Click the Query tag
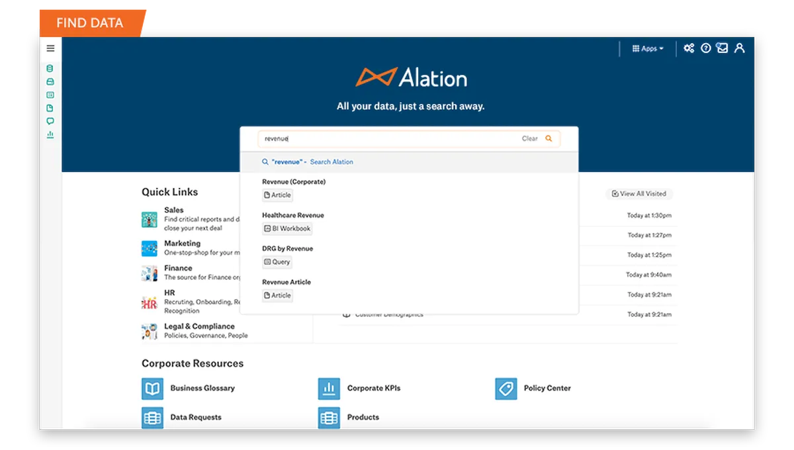This screenshot has width=794, height=450. (x=278, y=262)
